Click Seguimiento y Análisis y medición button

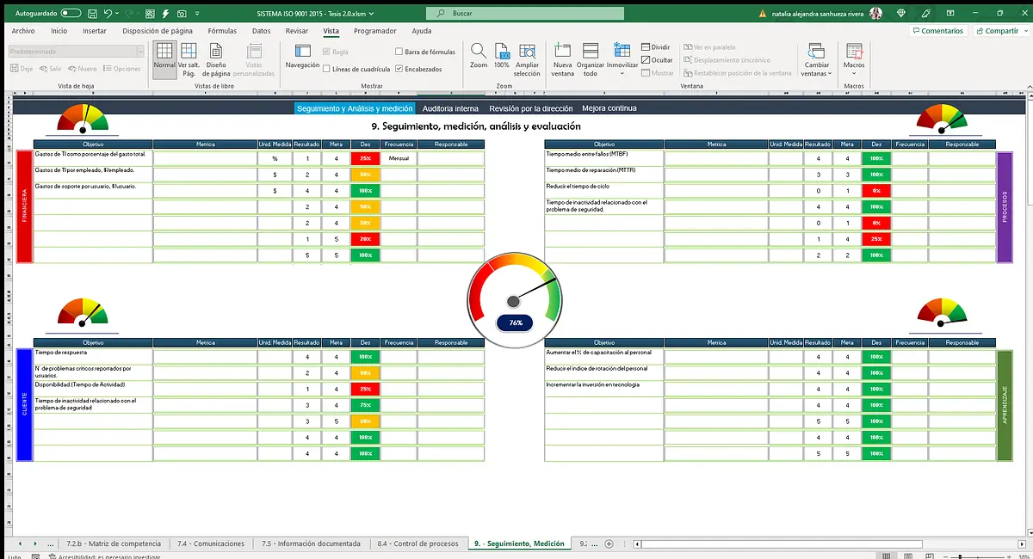[355, 108]
